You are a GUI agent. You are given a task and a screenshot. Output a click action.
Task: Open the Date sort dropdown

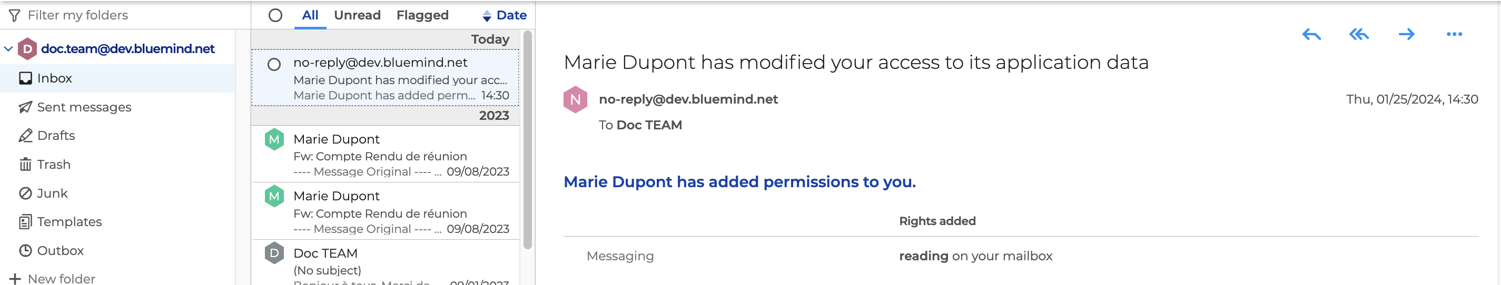coord(505,16)
